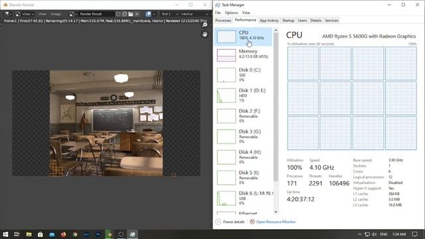Collapse view with Fewer details
Image resolution: width=425 pixels, height=239 pixels.
click(x=230, y=222)
